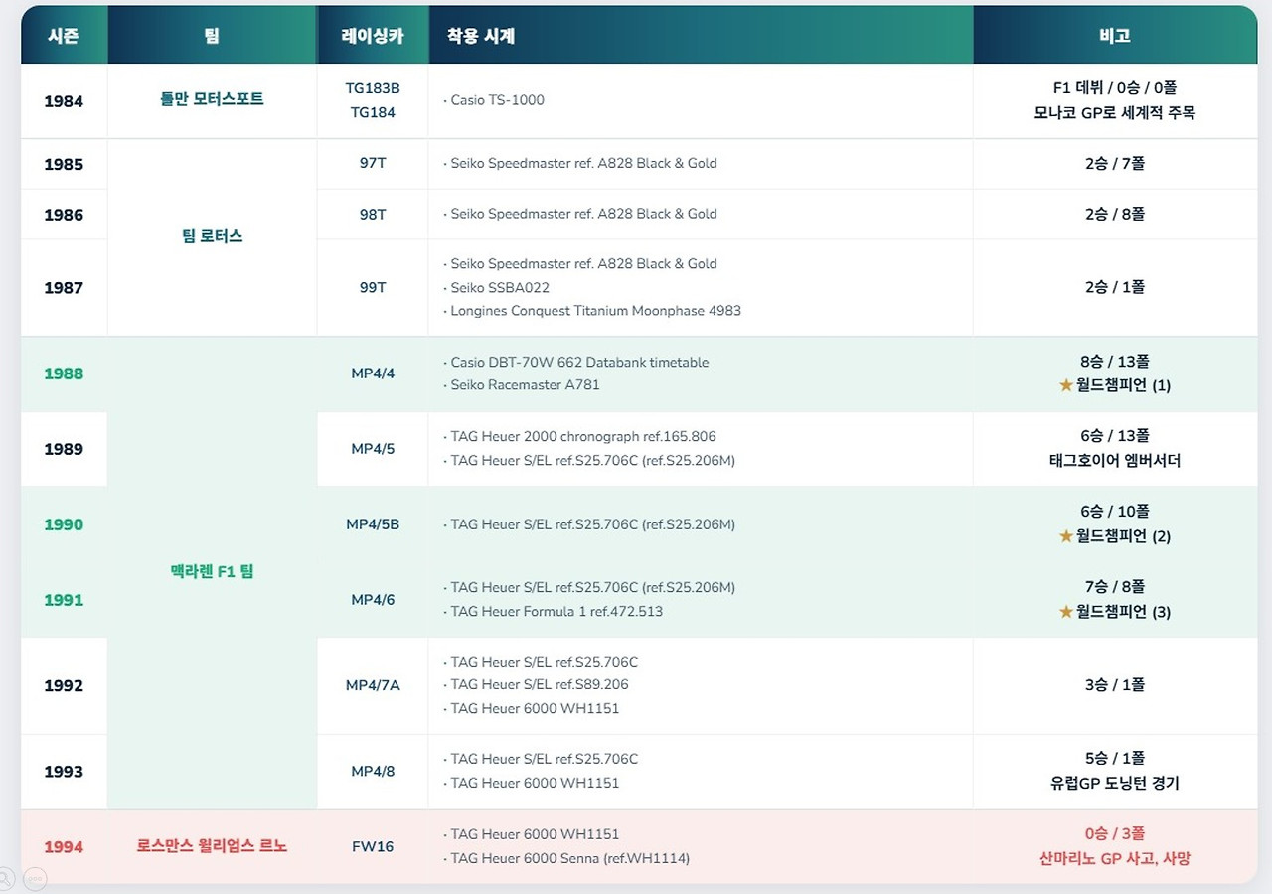1272x894 pixels.
Task: Click the 모나코 GP로 세계적 주목 note
Action: [x=1115, y=113]
